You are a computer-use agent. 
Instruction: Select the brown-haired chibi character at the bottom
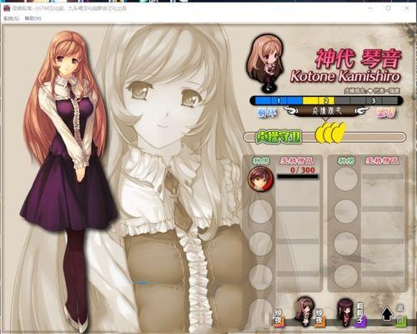click(x=304, y=311)
